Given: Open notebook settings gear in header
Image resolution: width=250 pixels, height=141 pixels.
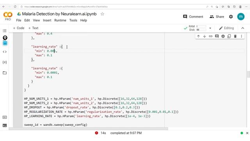Looking at the screenshot, I should (x=231, y=16).
